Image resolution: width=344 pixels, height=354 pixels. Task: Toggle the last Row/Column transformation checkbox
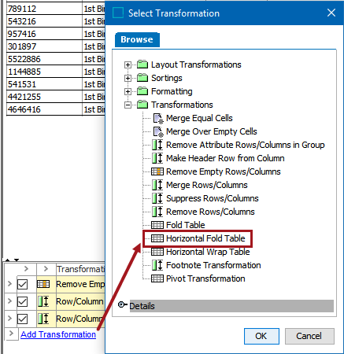[x=22, y=319]
